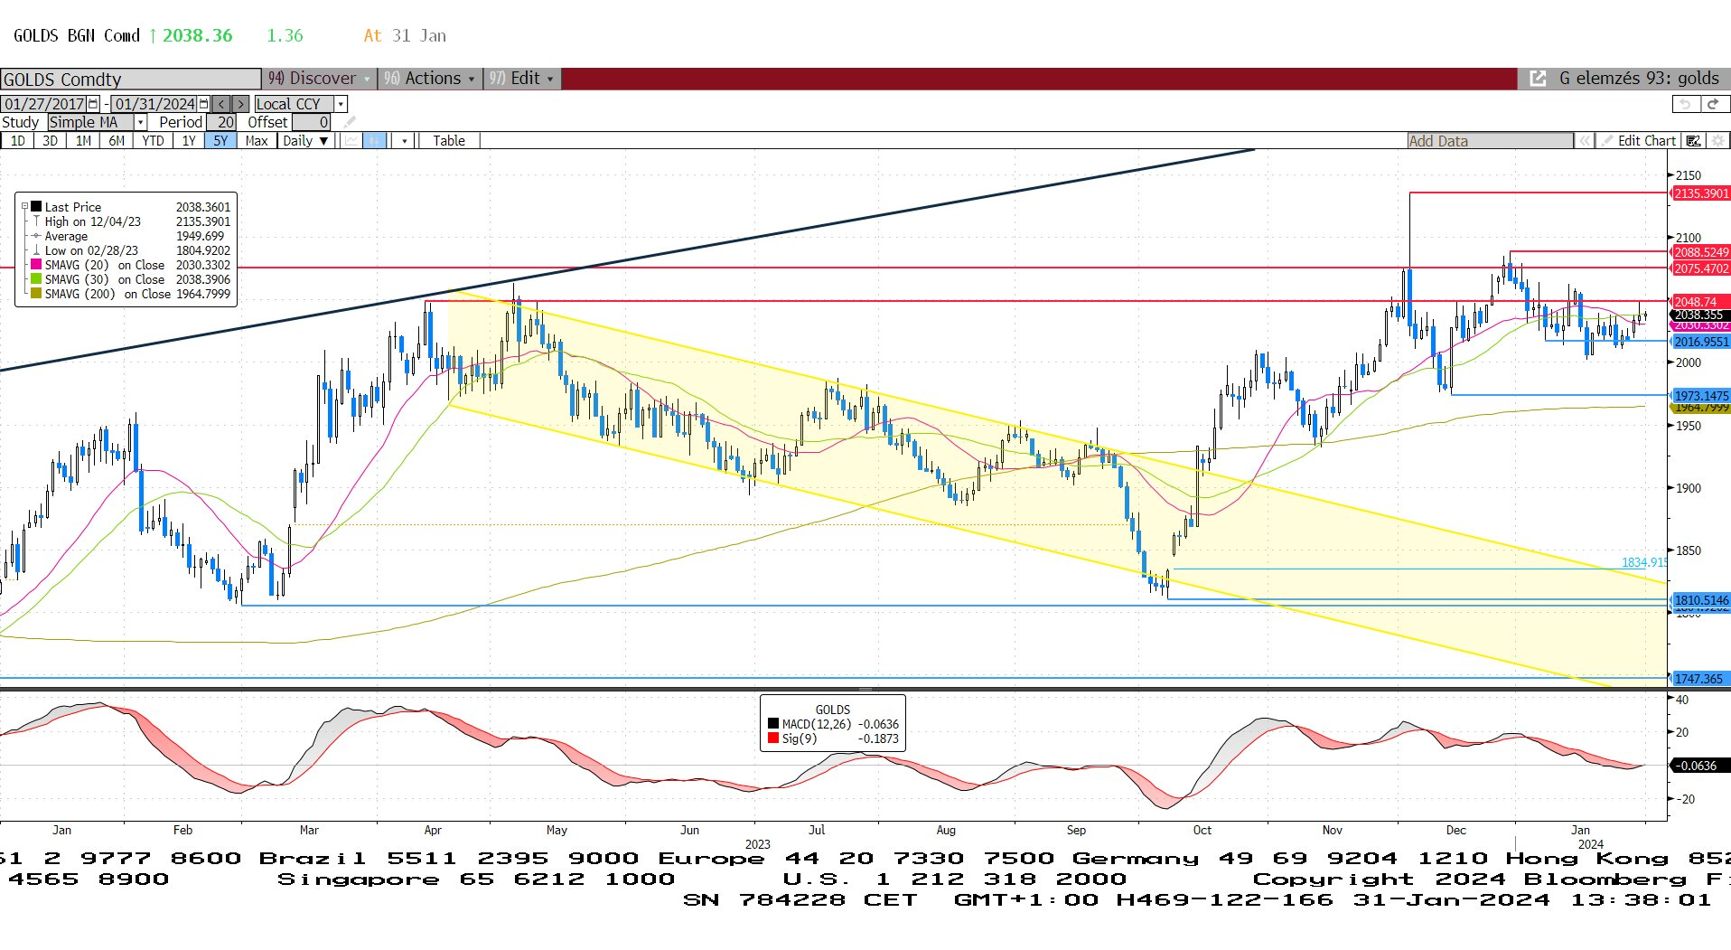Click the 2075.4702 red price label

(1699, 268)
